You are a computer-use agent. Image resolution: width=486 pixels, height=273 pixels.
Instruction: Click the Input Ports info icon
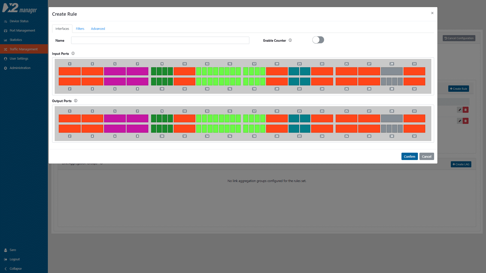(73, 54)
